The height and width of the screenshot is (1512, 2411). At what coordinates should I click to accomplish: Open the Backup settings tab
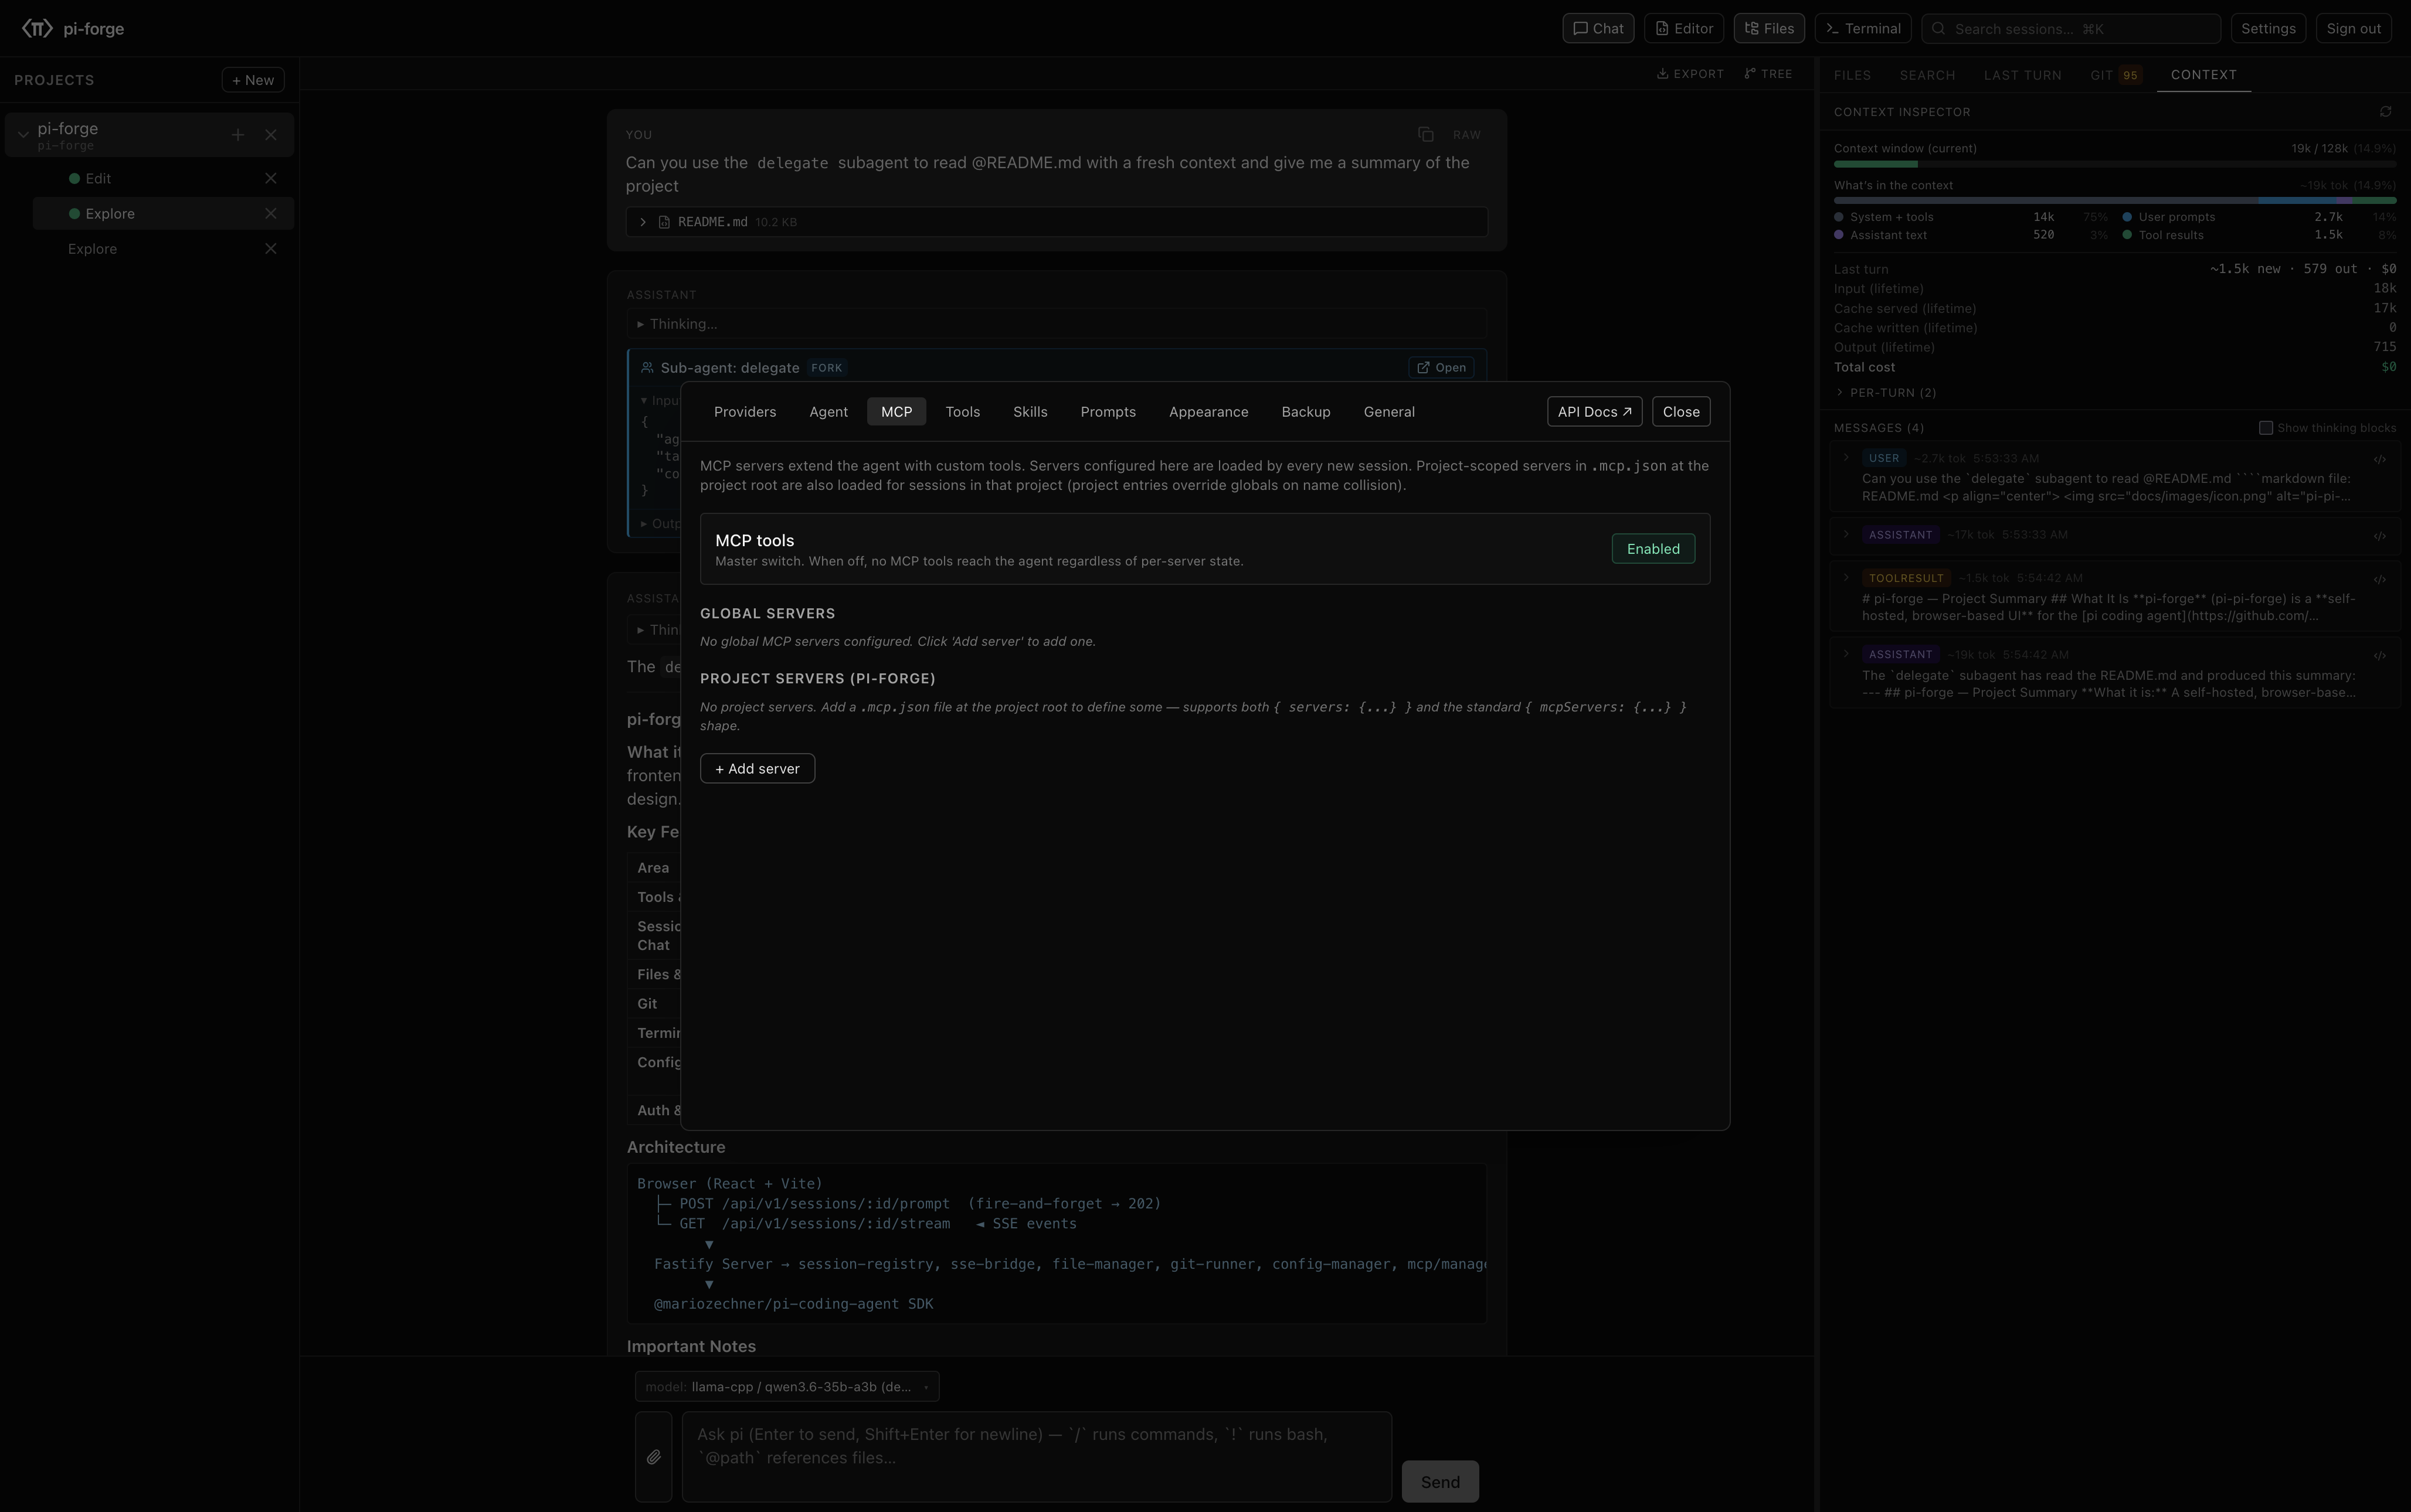click(x=1306, y=412)
